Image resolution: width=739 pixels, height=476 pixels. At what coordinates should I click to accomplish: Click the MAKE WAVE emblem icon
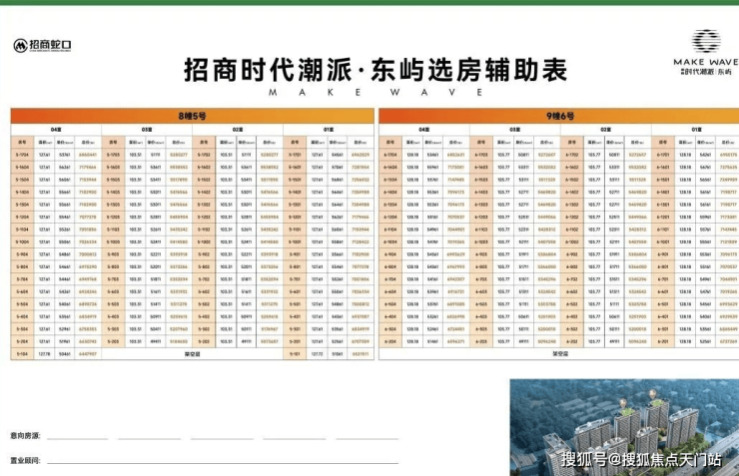pos(706,41)
